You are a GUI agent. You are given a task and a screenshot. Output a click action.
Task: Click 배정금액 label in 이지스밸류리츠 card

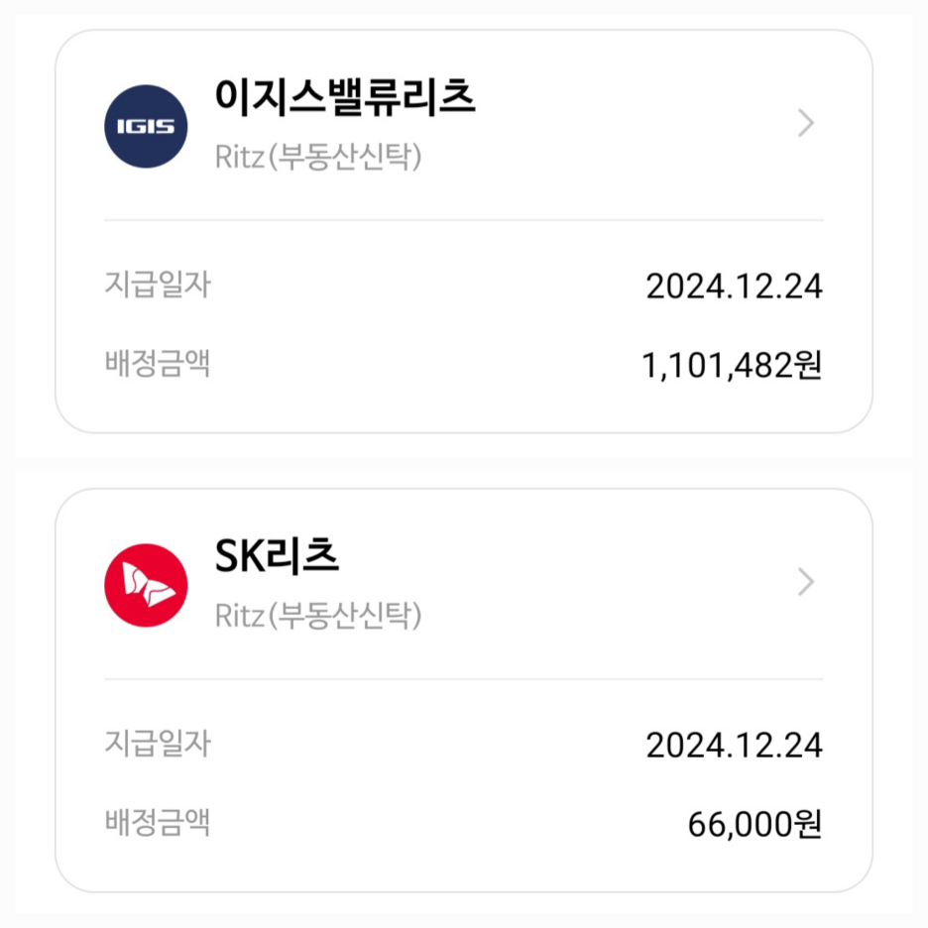pos(158,364)
